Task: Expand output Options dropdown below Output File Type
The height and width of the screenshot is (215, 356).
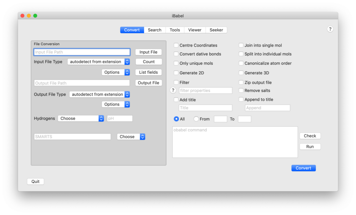Action: tap(116, 104)
